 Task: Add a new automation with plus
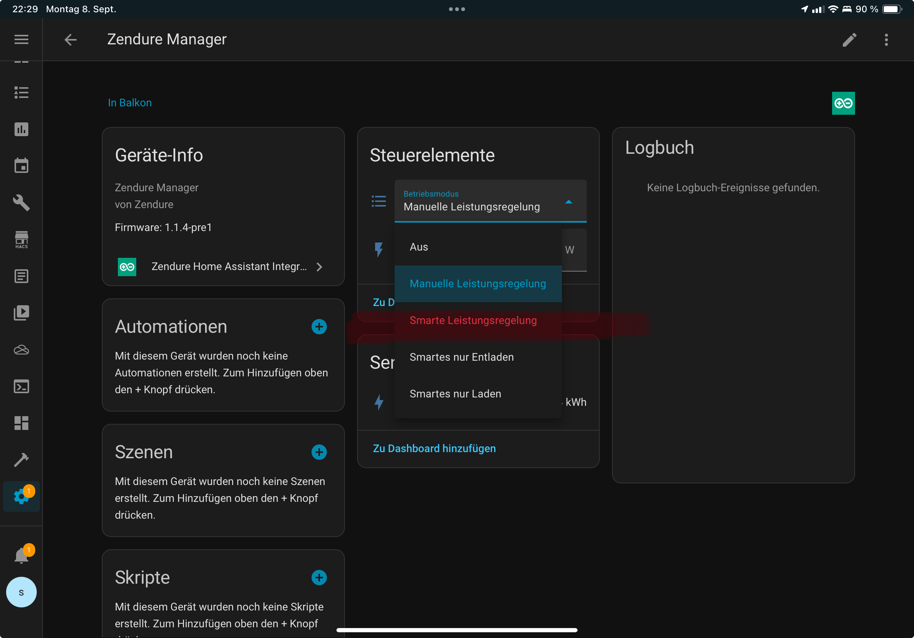(319, 327)
